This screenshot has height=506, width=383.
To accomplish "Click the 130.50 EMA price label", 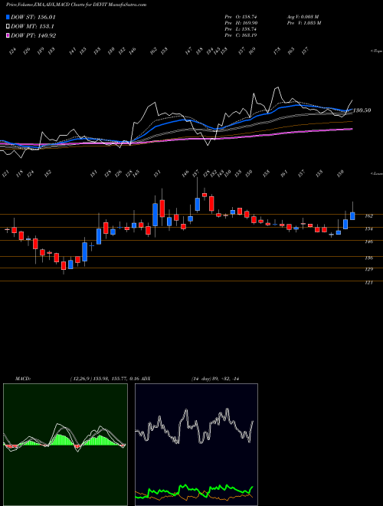I will (362, 110).
